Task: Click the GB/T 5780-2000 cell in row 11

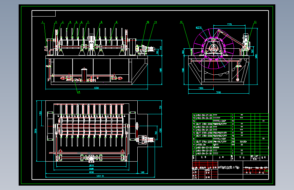Action: click(x=204, y=124)
